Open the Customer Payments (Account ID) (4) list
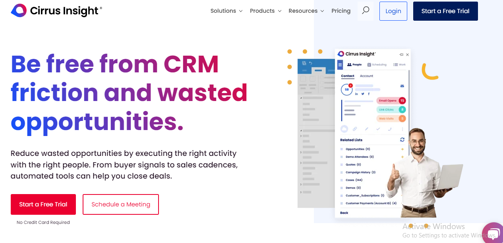The image size is (503, 243). [371, 203]
